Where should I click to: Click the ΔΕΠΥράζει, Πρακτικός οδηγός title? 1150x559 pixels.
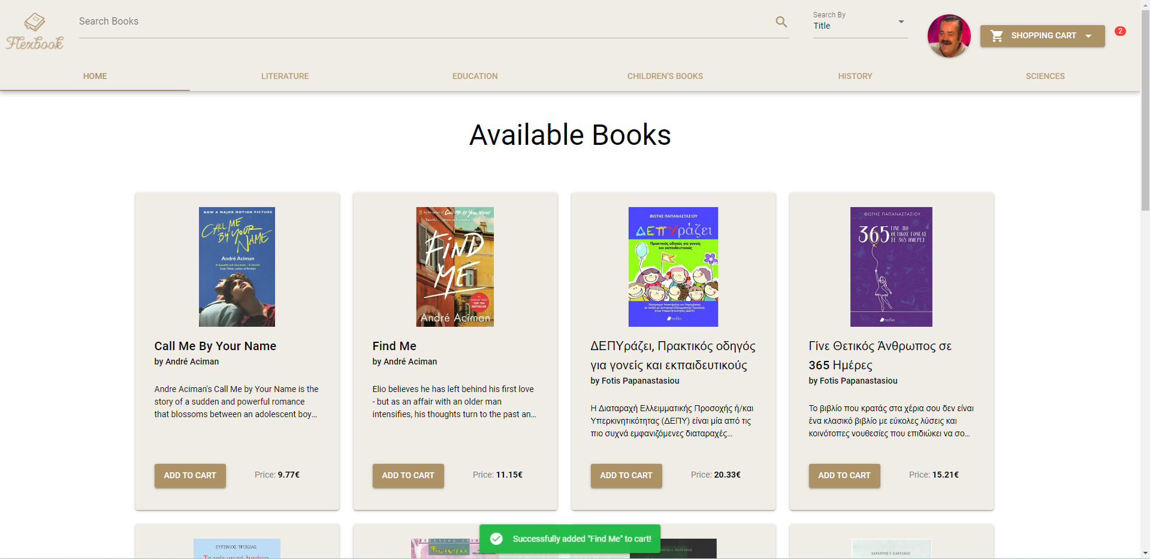[673, 356]
